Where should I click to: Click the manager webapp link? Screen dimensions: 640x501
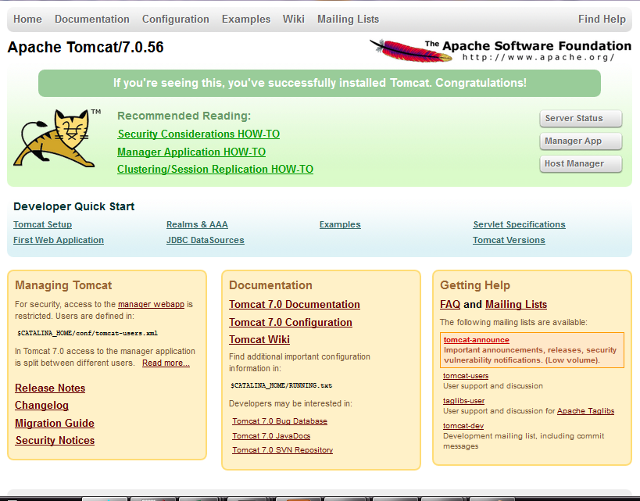151,304
